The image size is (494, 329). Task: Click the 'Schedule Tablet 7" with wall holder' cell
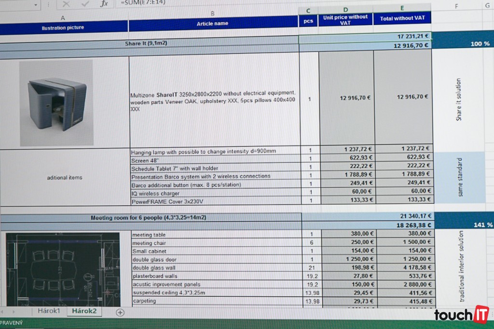point(216,168)
